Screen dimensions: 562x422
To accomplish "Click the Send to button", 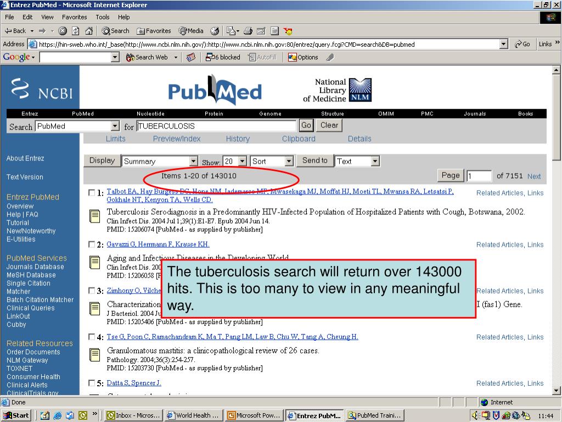I will point(314,160).
